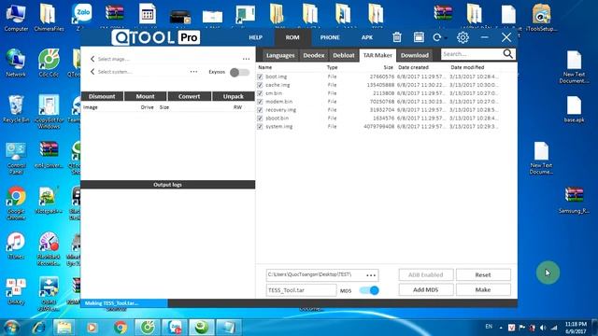Click the Convert button
Screen dimensions: 598x336
[189, 96]
